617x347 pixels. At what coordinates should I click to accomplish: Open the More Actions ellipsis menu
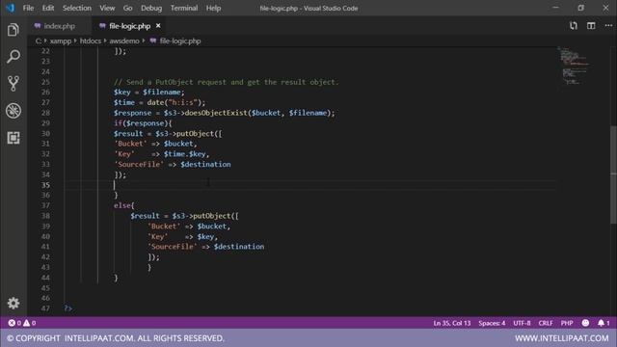(x=608, y=26)
